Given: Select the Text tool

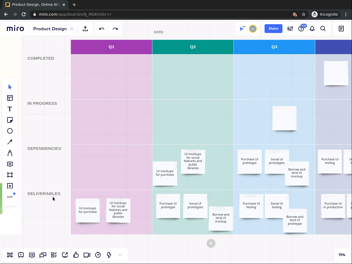Looking at the screenshot, I should 10,109.
